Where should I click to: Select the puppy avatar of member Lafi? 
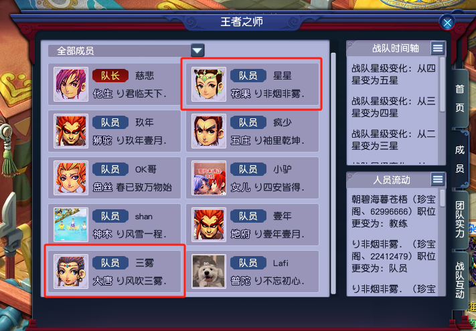coord(209,271)
